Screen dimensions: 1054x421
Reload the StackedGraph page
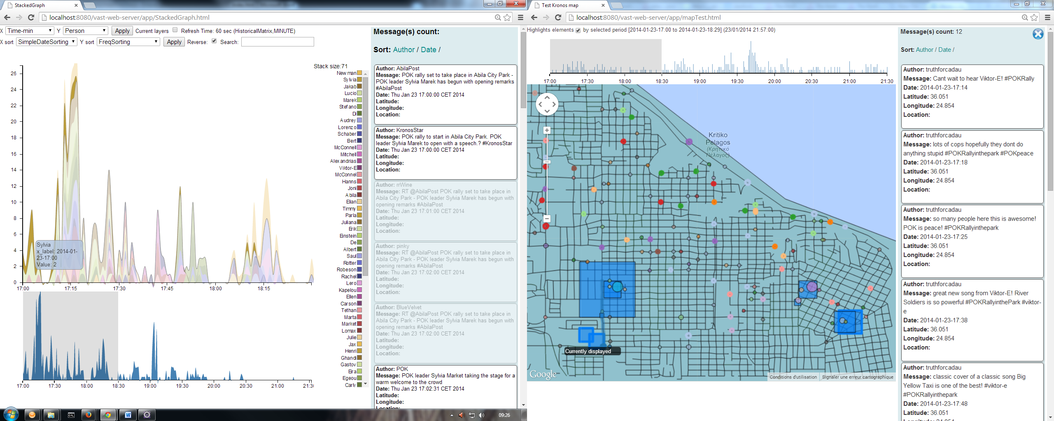31,17
